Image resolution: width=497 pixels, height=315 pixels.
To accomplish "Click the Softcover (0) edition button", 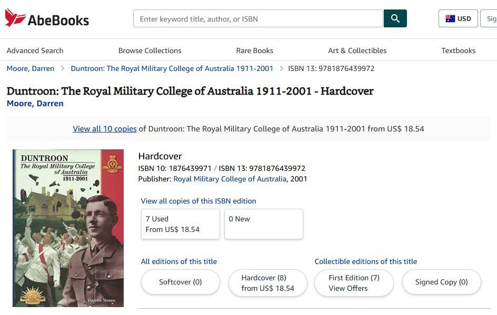I will 180,282.
